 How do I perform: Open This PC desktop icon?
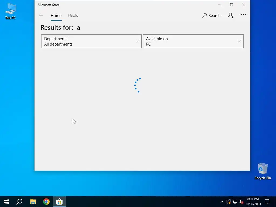pos(11,11)
